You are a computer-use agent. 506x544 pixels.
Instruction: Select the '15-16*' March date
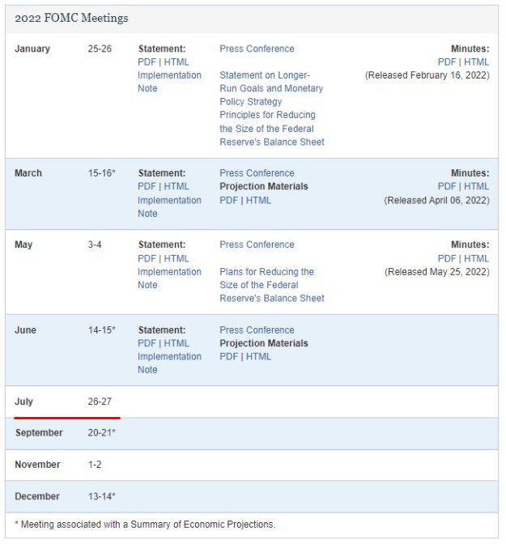[101, 173]
